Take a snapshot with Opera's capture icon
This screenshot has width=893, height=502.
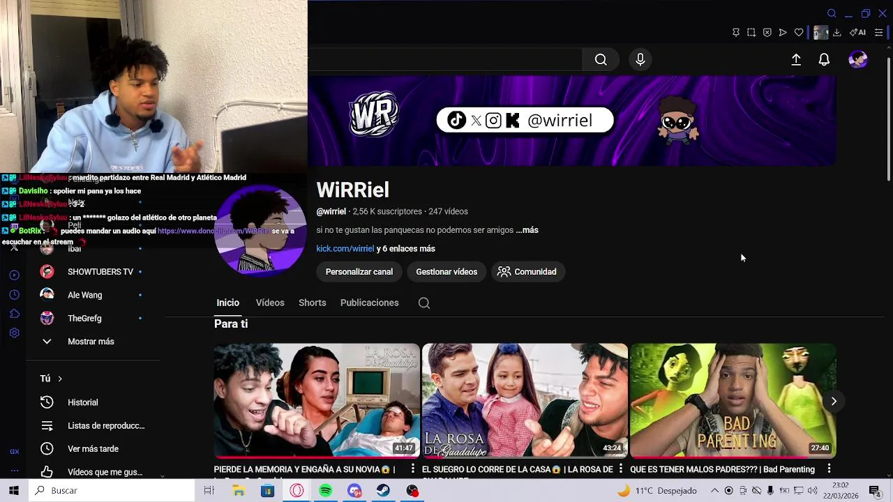(x=751, y=33)
